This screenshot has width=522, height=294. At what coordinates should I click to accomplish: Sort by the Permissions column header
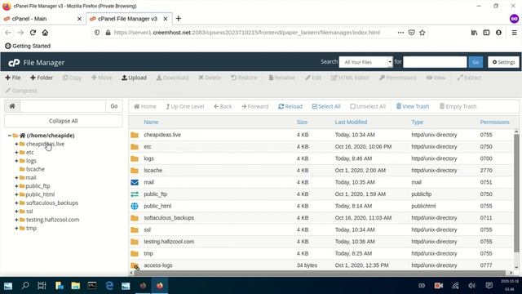tap(495, 122)
